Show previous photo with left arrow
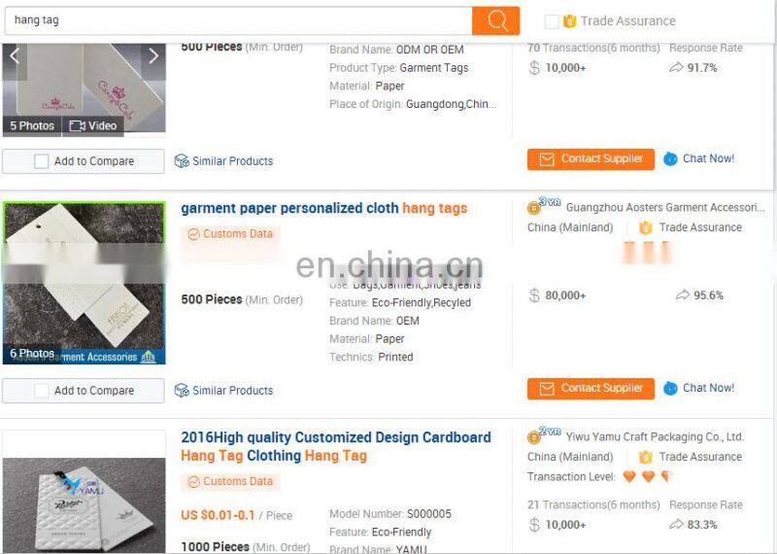This screenshot has height=554, width=777. [15, 56]
